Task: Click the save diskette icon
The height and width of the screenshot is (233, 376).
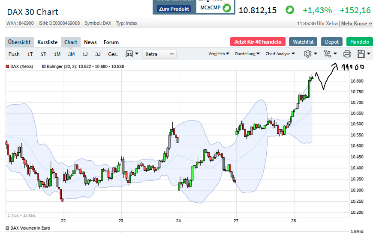Action: tap(361, 54)
